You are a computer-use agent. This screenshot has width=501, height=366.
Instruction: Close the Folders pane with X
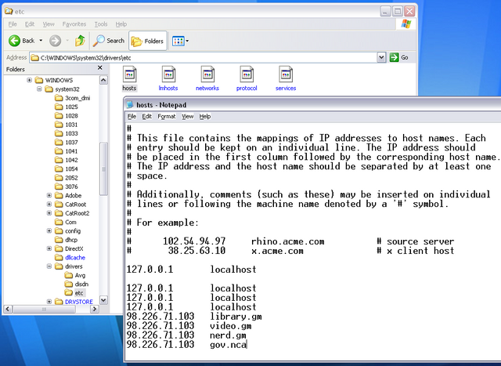[x=99, y=68]
